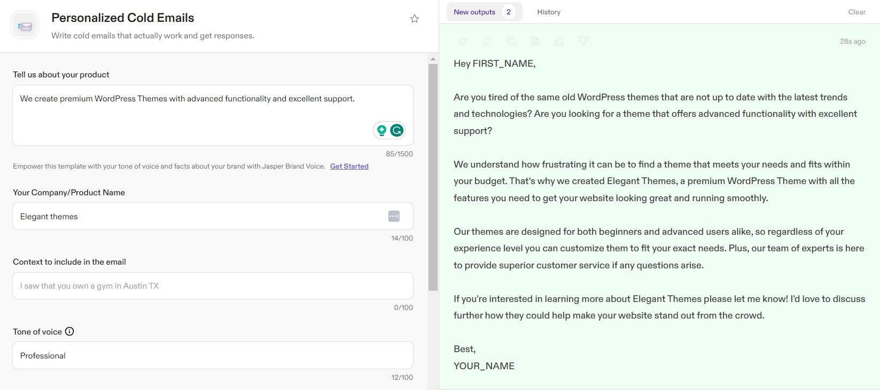Switch to the History tab

[x=549, y=12]
